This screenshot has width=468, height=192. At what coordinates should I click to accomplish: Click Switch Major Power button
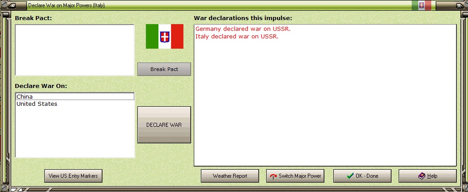click(x=295, y=176)
